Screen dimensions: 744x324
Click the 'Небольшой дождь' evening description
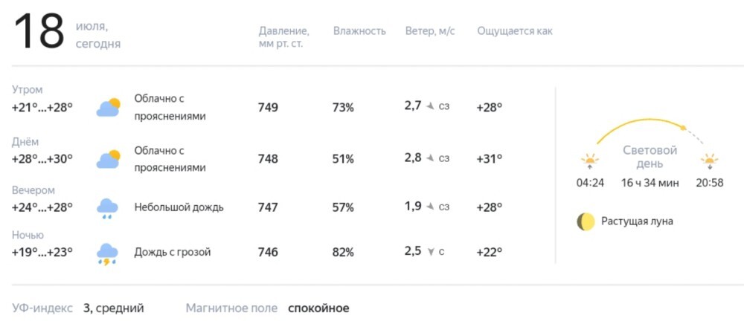click(179, 207)
